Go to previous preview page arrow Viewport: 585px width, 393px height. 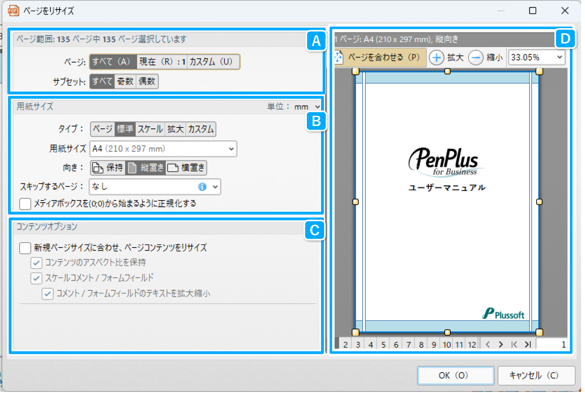click(488, 344)
